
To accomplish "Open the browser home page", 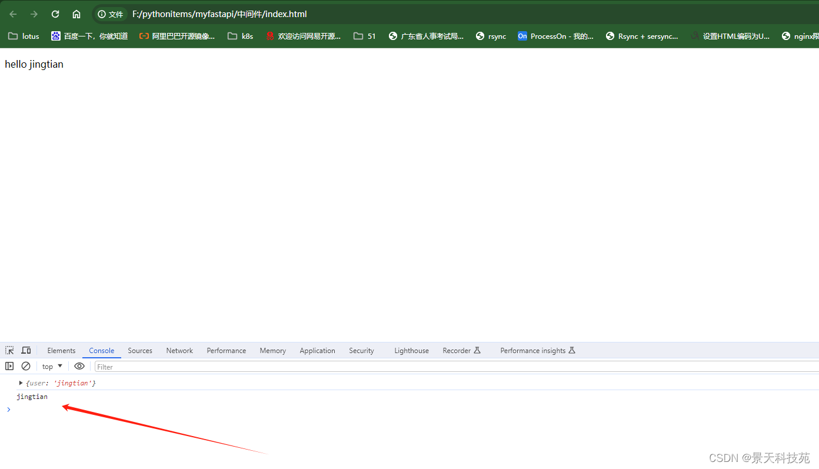I will point(76,14).
